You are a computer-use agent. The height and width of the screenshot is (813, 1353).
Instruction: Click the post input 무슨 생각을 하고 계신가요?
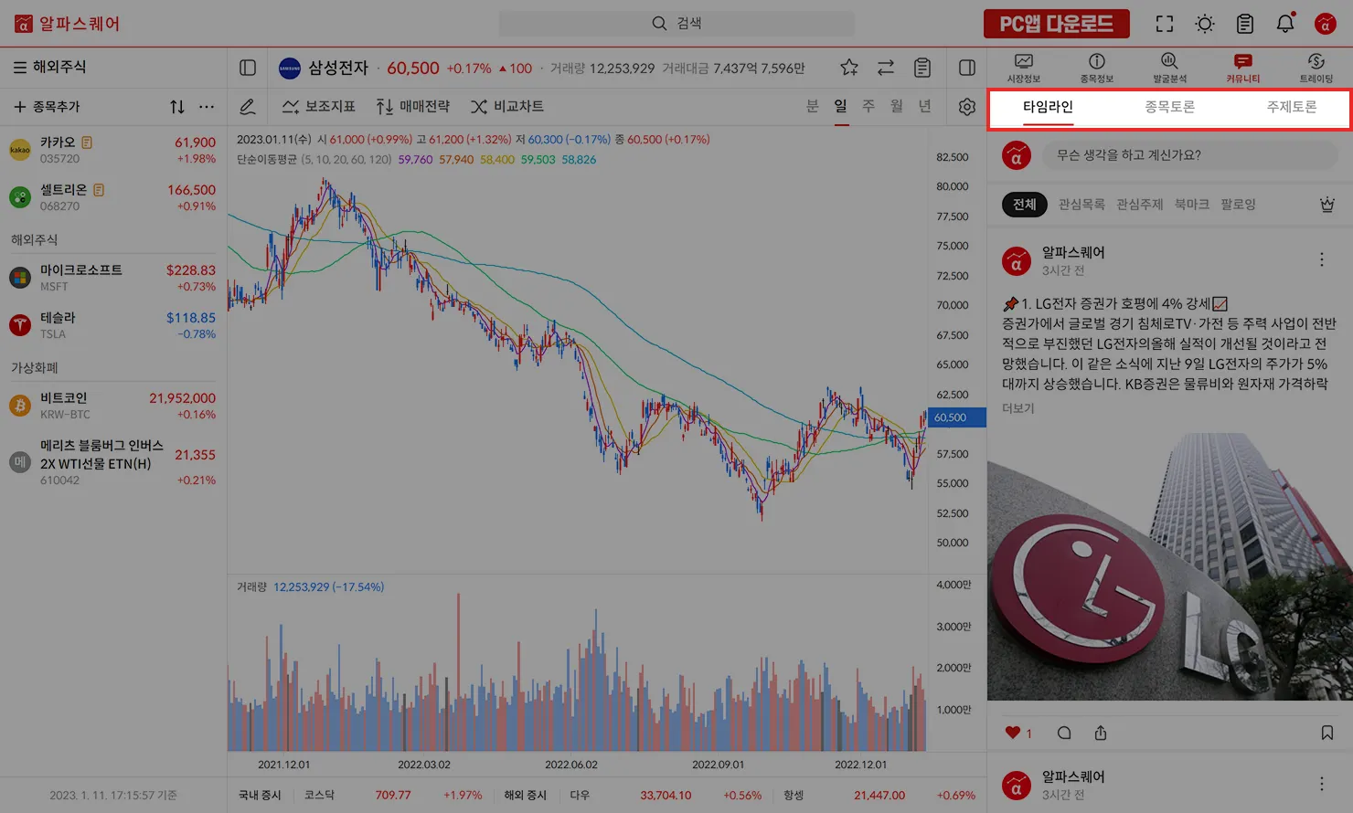pyautogui.click(x=1190, y=155)
